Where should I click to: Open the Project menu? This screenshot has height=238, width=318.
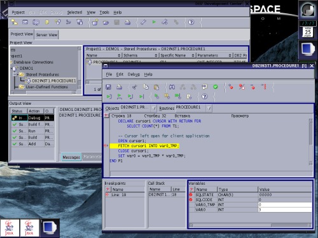[18, 12]
